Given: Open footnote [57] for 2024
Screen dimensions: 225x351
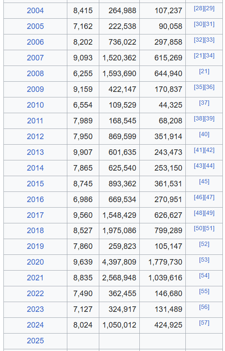Looking at the screenshot, I should [x=204, y=323].
